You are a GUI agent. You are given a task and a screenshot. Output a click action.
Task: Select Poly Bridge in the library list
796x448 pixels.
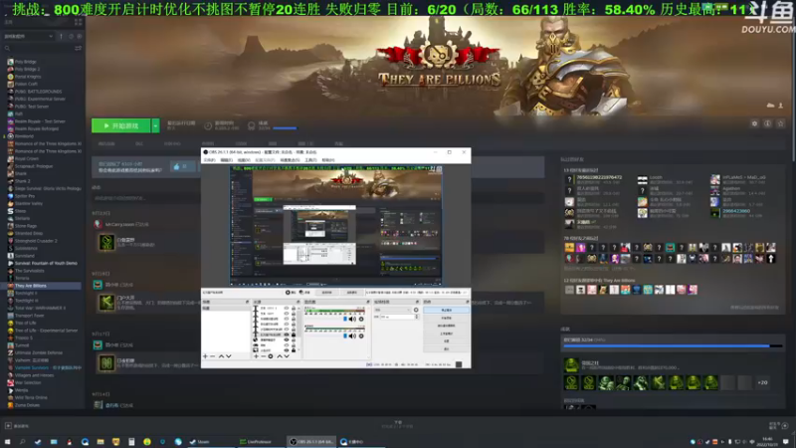[x=26, y=62]
